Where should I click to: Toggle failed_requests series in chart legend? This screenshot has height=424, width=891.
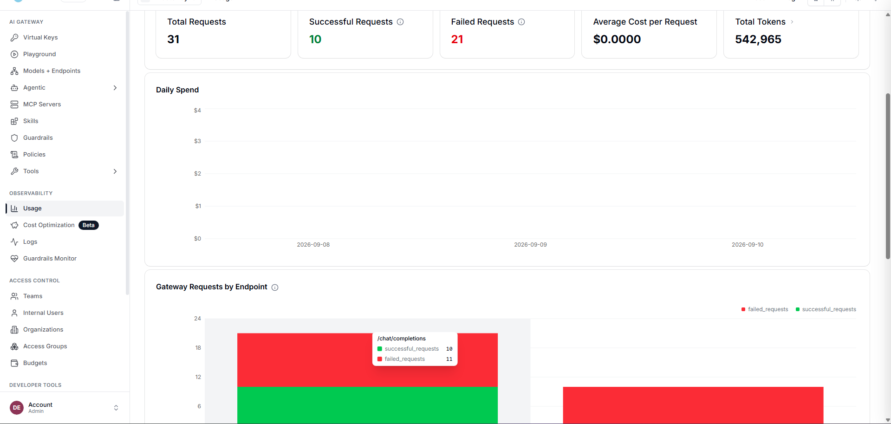pos(765,309)
